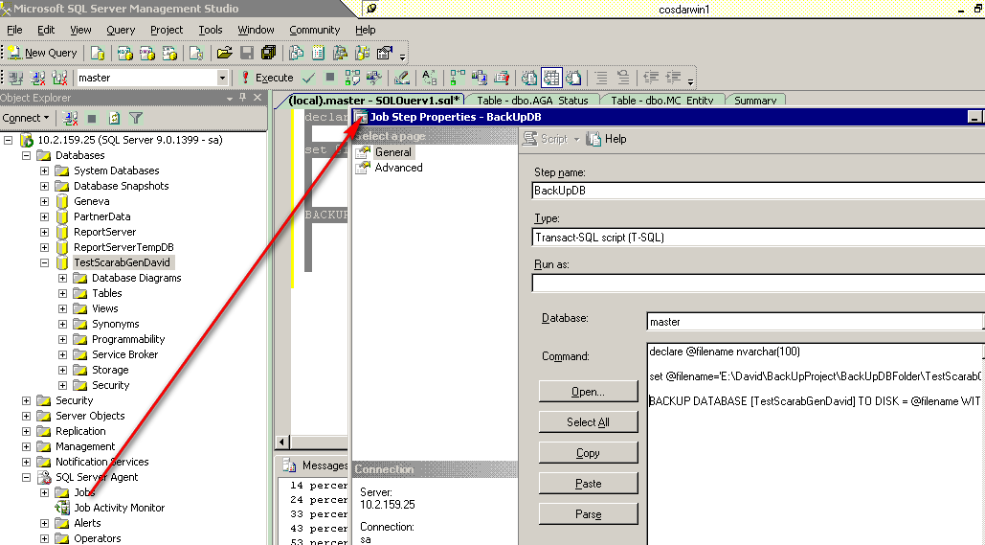Click the Open... button
The width and height of the screenshot is (985, 545).
pyautogui.click(x=588, y=392)
